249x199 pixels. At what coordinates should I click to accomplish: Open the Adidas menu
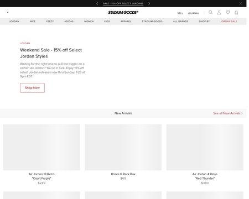[69, 22]
